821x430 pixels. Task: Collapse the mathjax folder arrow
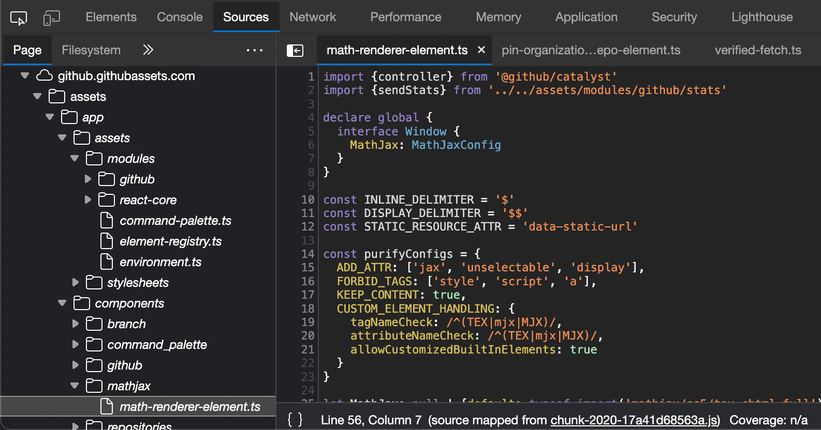75,386
